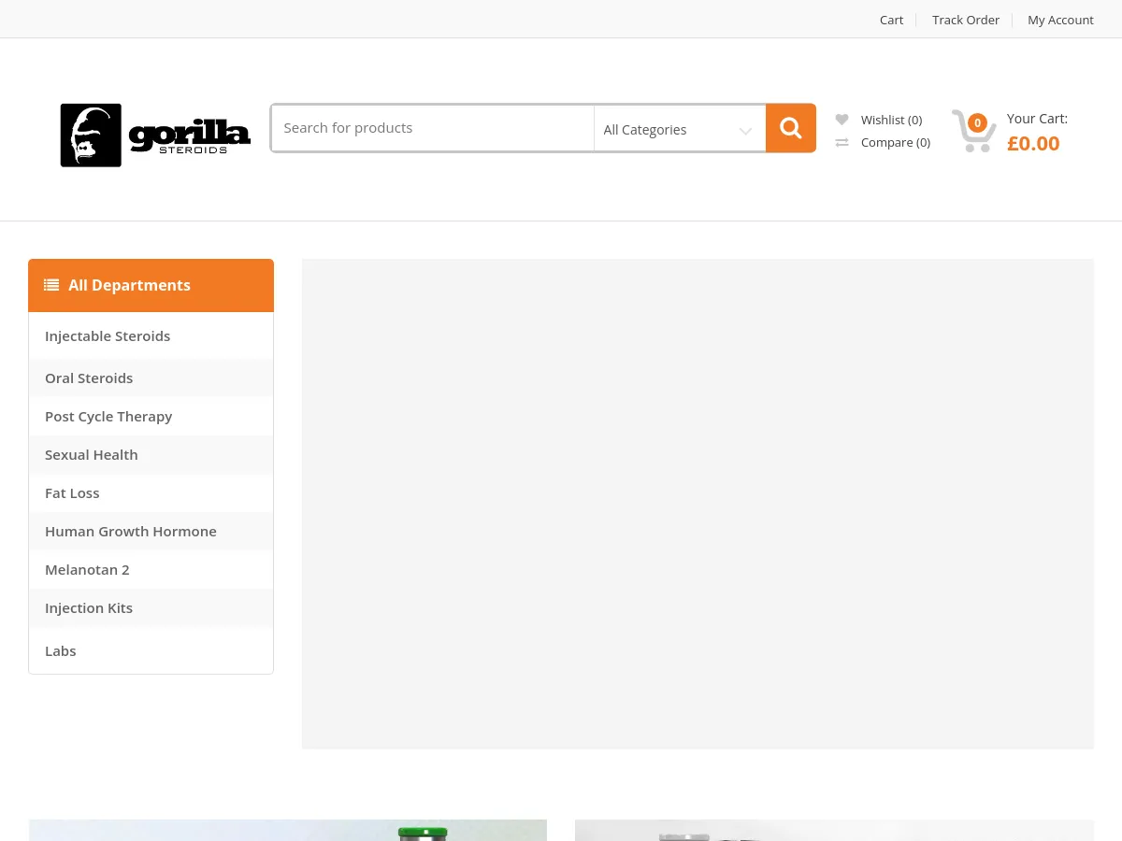This screenshot has height=841, width=1122.
Task: Click the All Departments list icon
Action: [52, 284]
